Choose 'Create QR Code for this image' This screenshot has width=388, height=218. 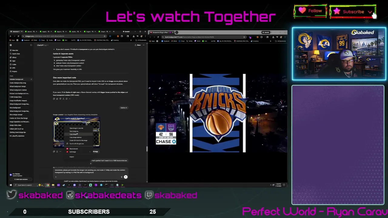coord(79,140)
